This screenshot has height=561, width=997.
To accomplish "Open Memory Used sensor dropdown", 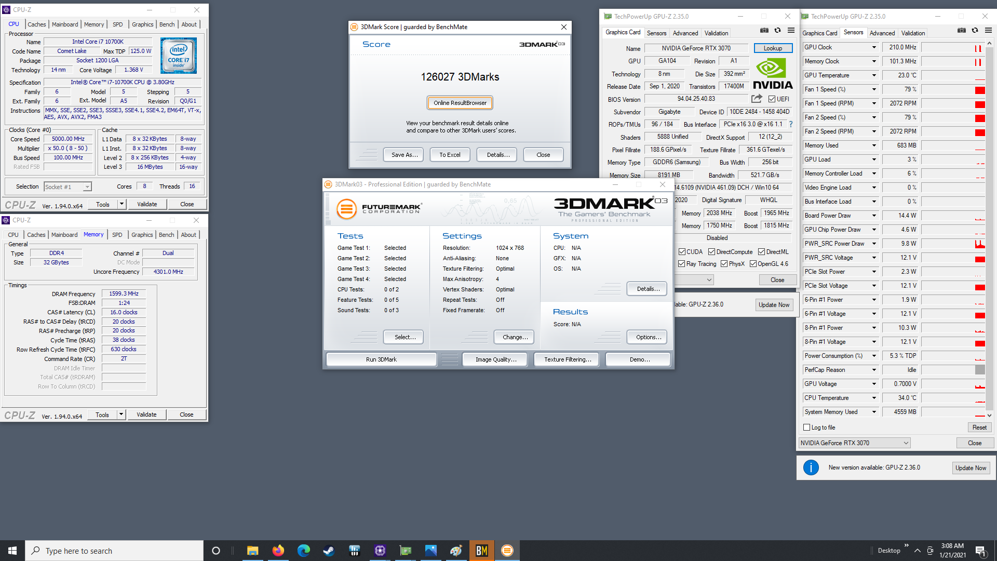I will pyautogui.click(x=874, y=145).
